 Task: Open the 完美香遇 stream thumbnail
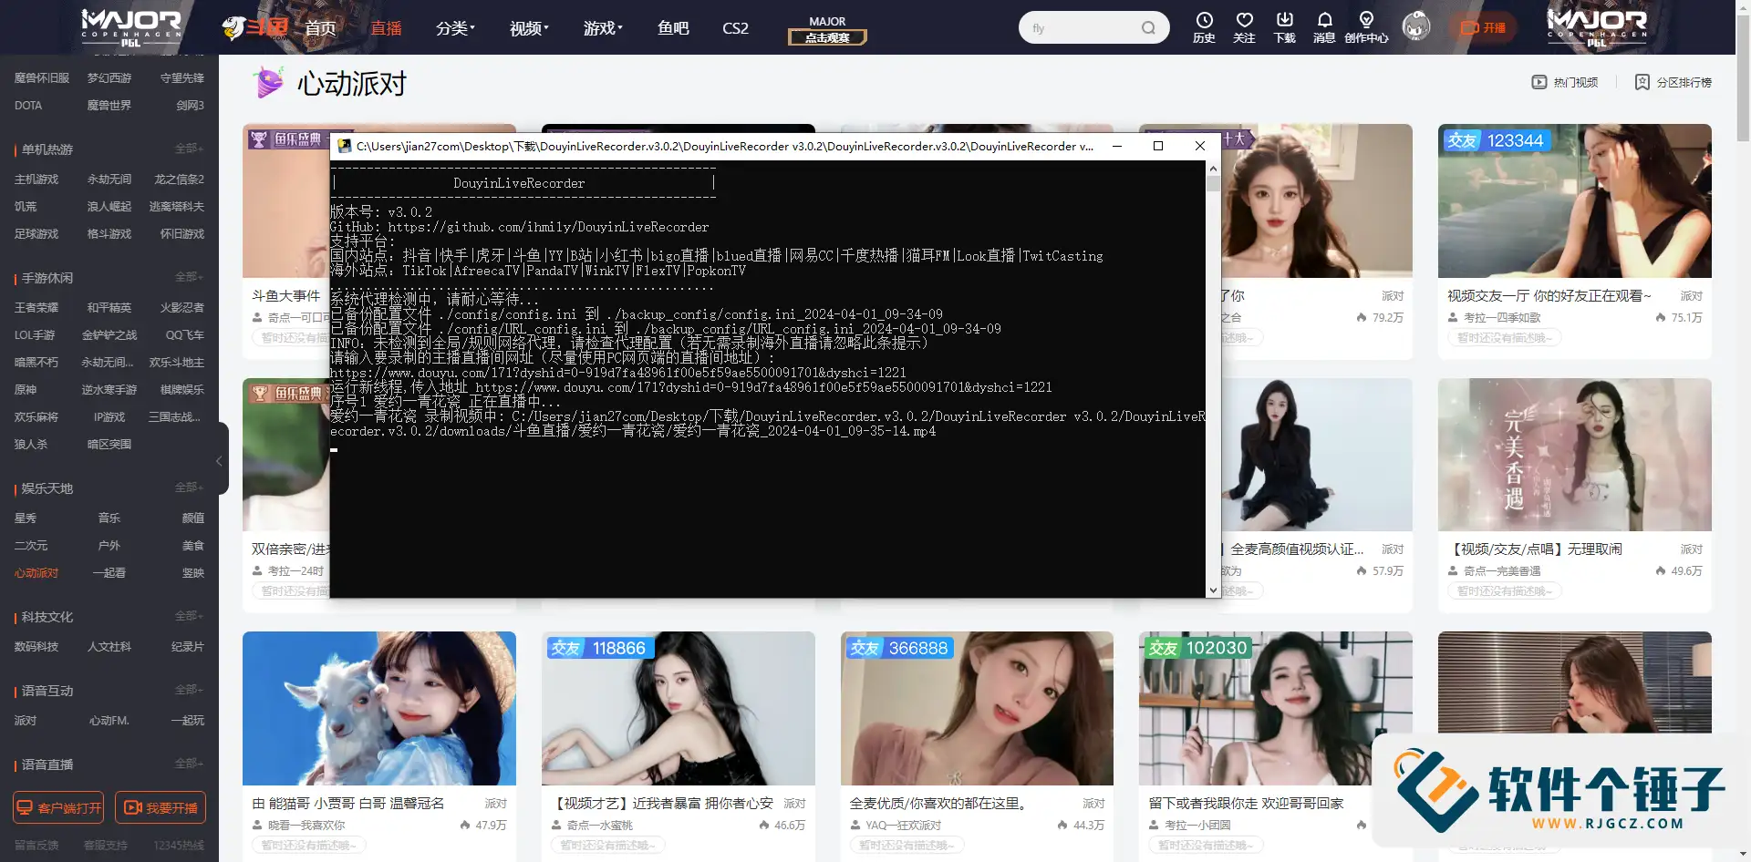(1574, 455)
